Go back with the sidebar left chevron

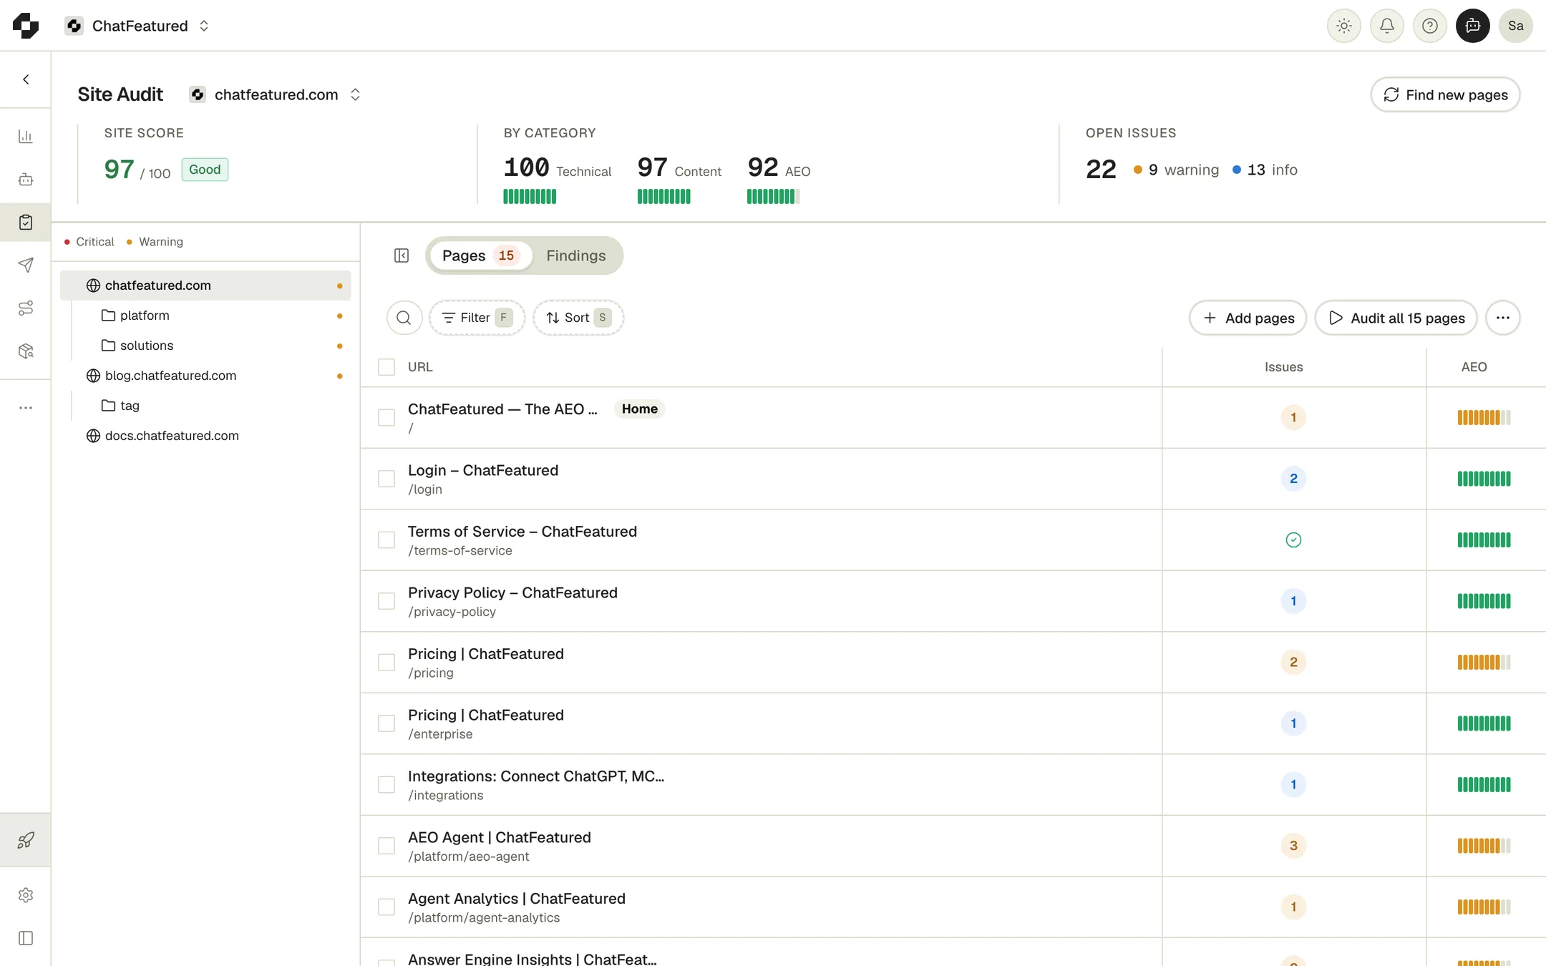tap(26, 79)
